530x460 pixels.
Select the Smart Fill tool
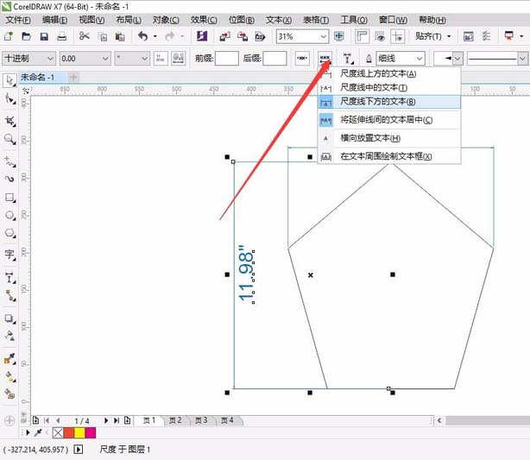(x=9, y=394)
